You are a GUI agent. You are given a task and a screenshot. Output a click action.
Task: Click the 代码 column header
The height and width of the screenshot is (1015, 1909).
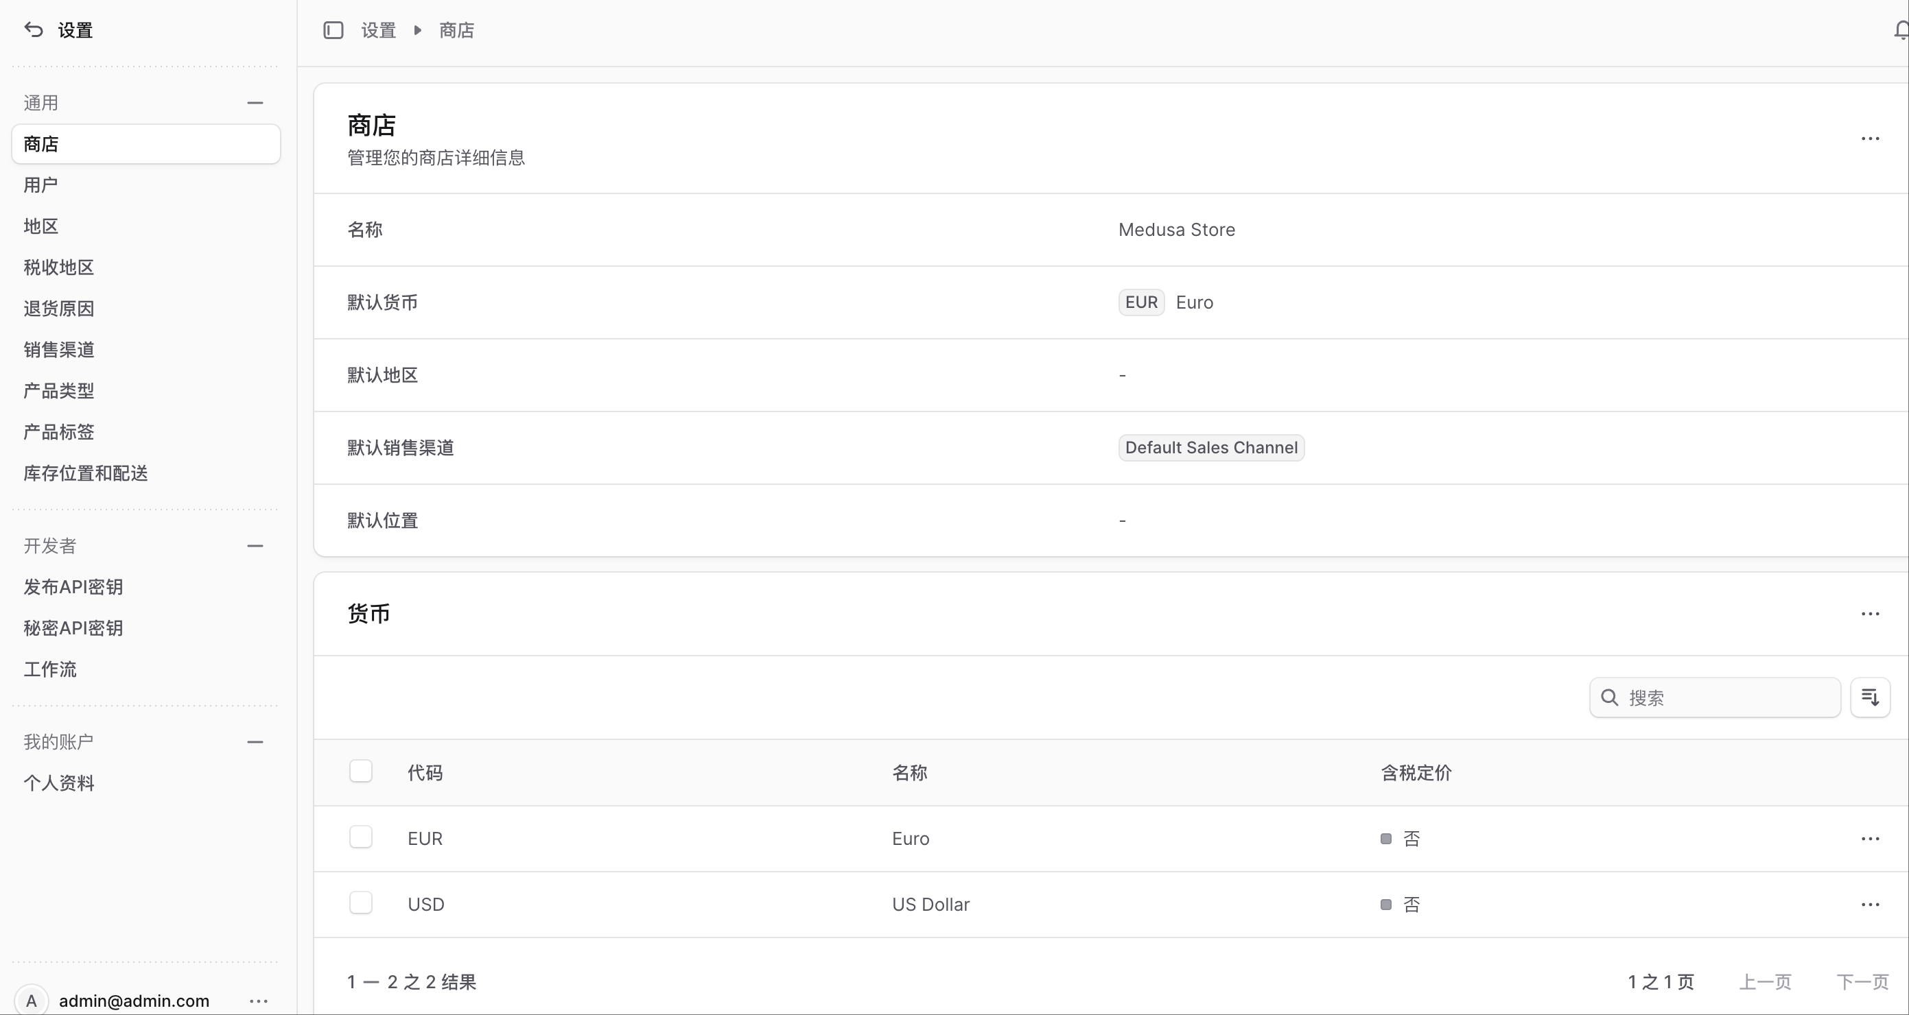(x=425, y=773)
